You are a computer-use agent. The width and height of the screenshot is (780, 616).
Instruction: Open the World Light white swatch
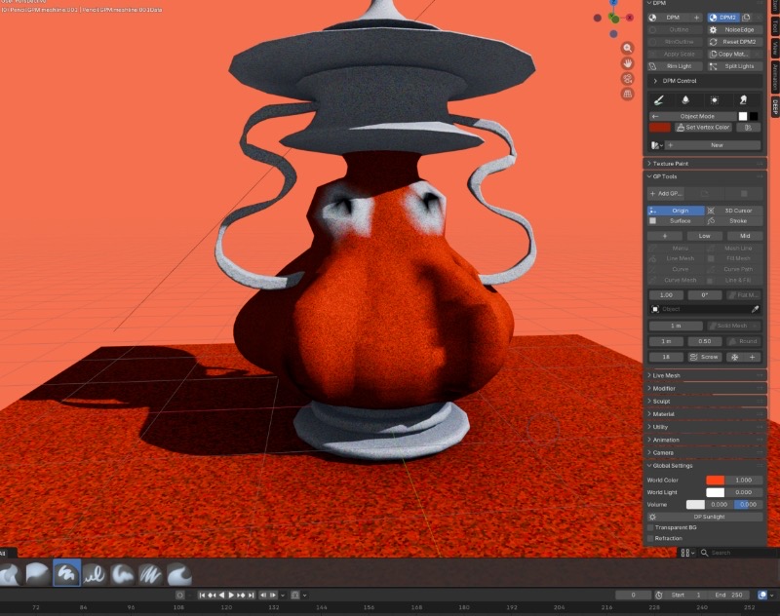pyautogui.click(x=716, y=492)
